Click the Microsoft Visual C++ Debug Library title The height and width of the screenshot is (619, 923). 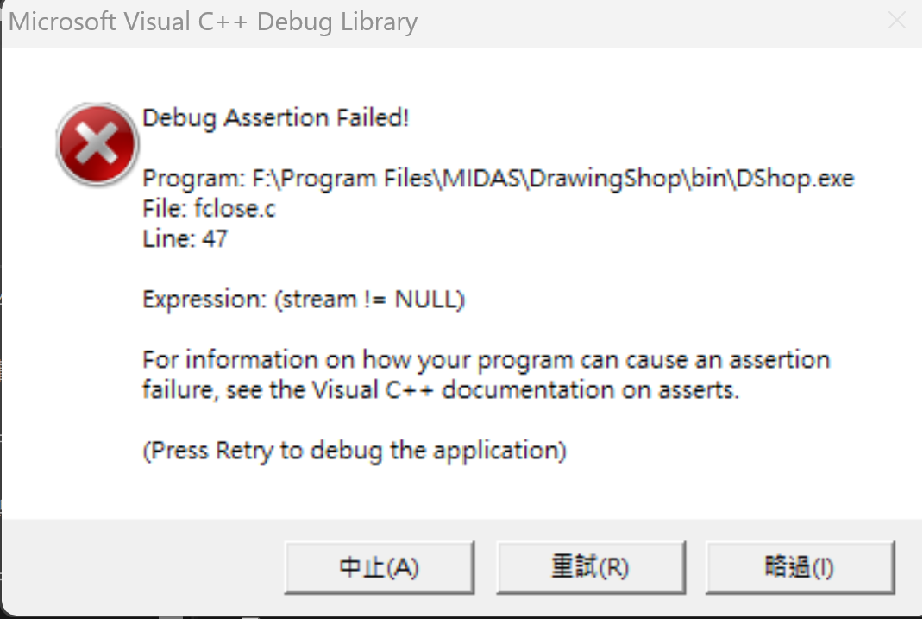[x=213, y=22]
